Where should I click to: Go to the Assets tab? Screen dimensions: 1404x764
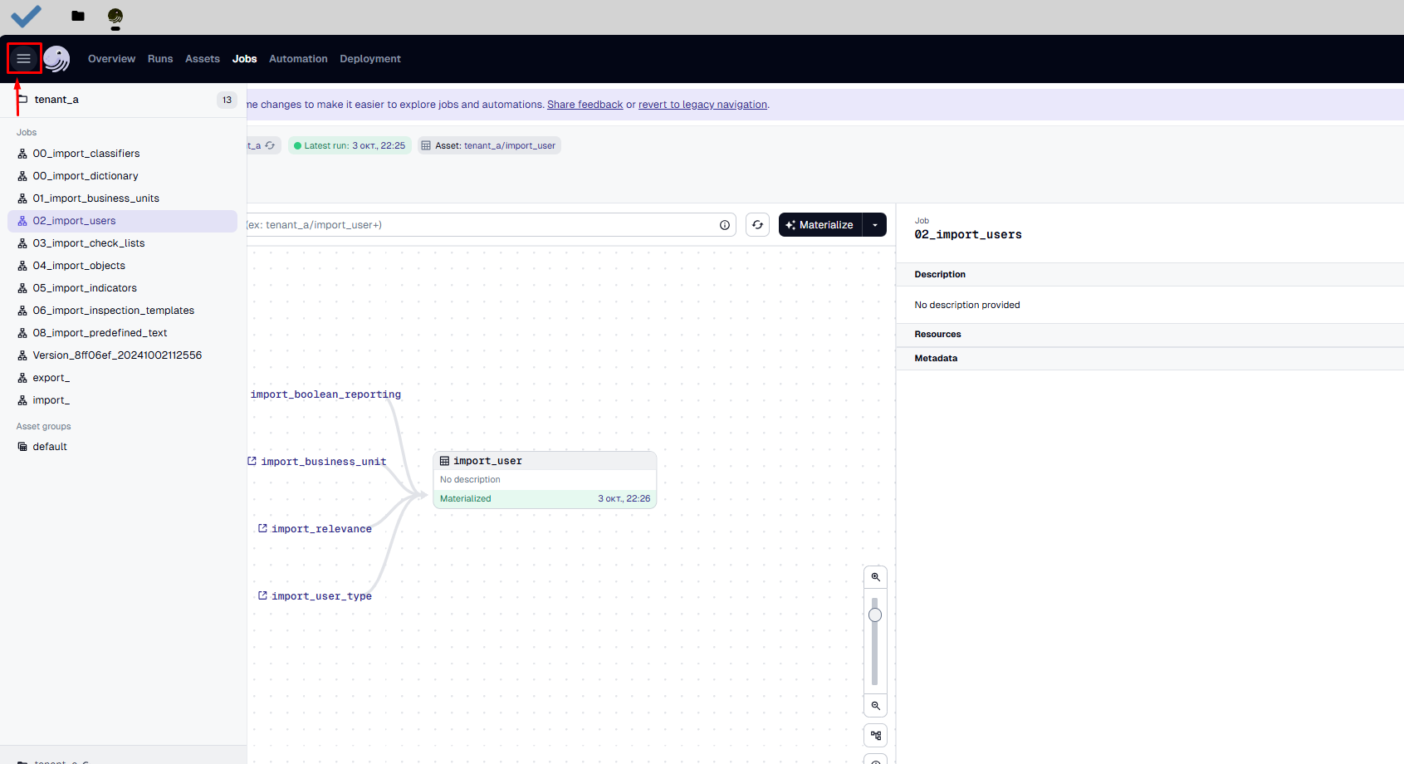pyautogui.click(x=203, y=59)
